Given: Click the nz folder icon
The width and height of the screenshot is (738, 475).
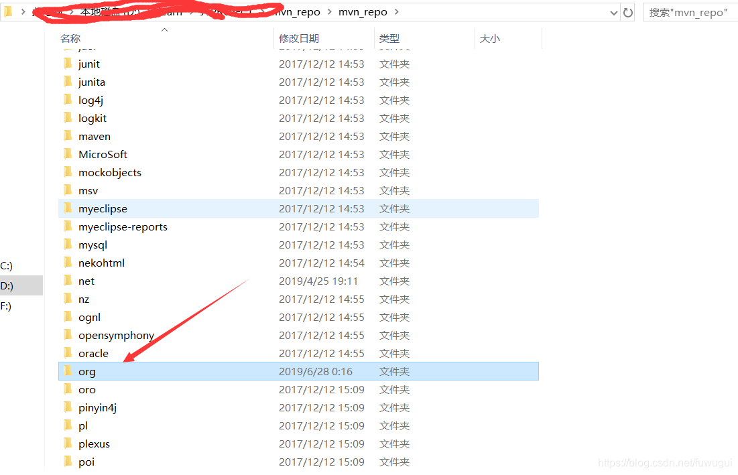Looking at the screenshot, I should (68, 299).
